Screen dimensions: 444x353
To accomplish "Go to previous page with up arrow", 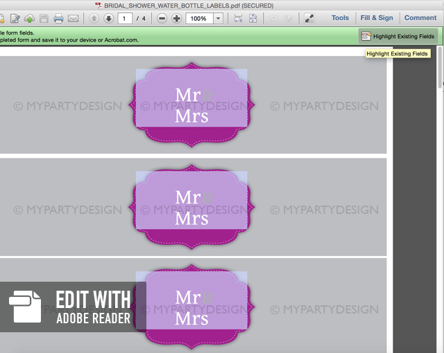I will click(x=94, y=18).
